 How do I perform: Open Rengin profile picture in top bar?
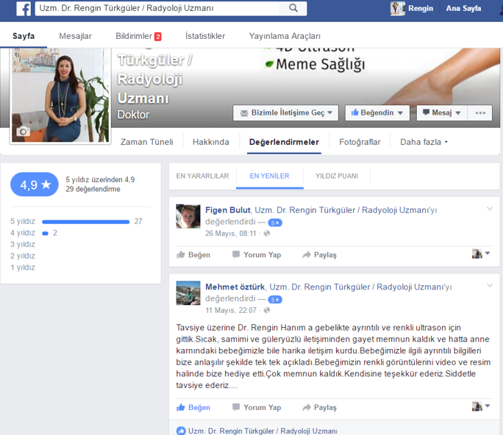pos(398,9)
